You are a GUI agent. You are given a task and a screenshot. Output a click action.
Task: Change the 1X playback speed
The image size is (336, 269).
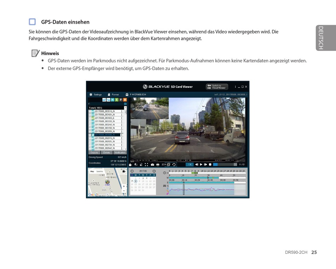pos(190,165)
